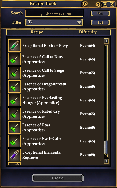Click the Edit filter button

pyautogui.click(x=100, y=23)
